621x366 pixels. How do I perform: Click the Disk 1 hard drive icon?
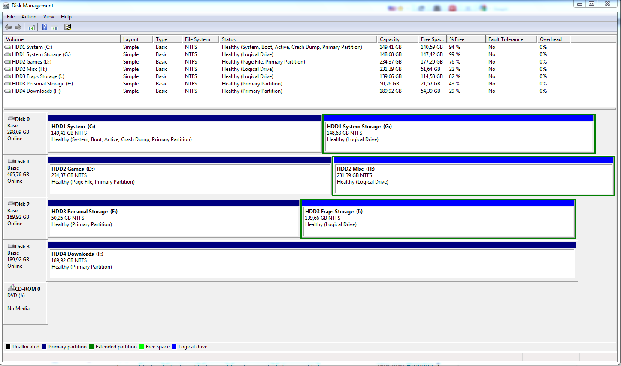[x=11, y=161]
